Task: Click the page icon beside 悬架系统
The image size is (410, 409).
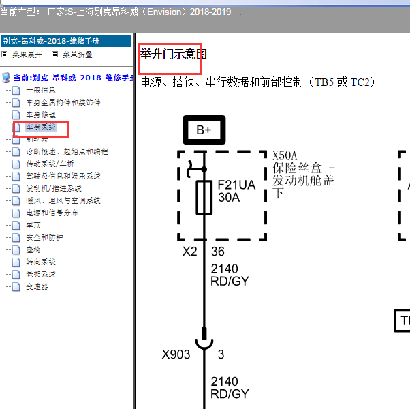Action: point(16,274)
